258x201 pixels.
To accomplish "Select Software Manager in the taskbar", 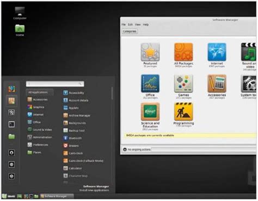I will pos(57,196).
